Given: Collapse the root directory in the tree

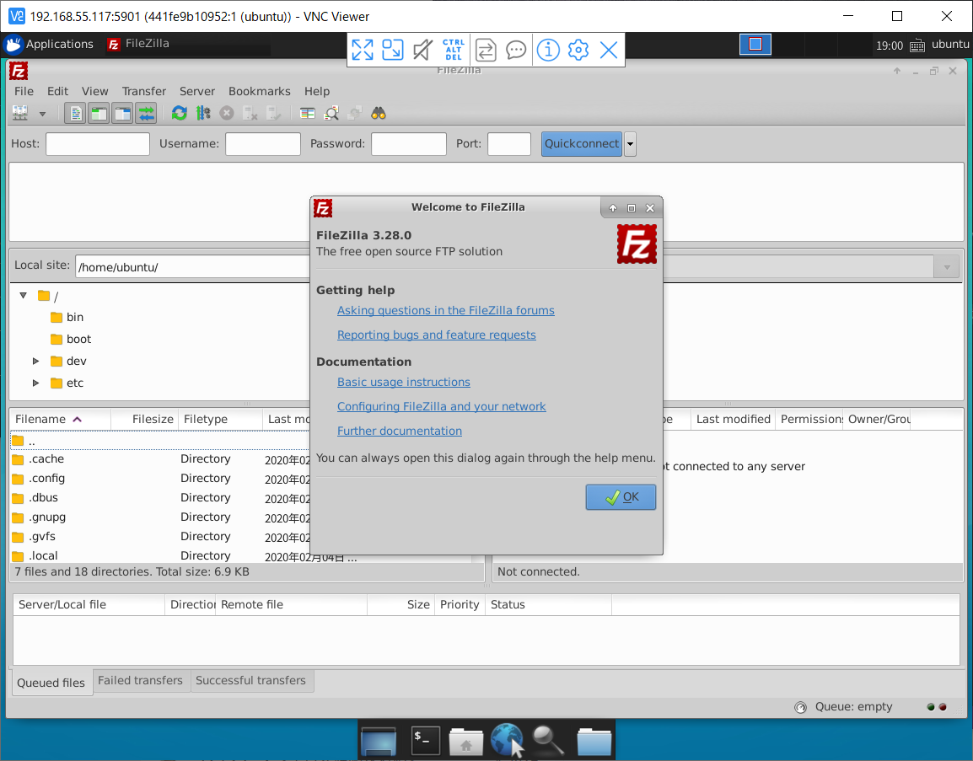Looking at the screenshot, I should tap(23, 296).
